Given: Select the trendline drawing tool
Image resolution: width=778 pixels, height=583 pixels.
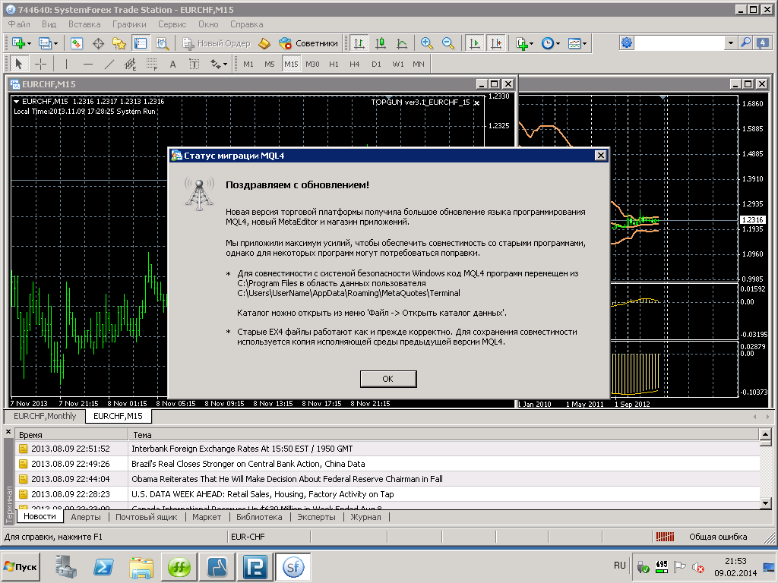Looking at the screenshot, I should pos(109,64).
